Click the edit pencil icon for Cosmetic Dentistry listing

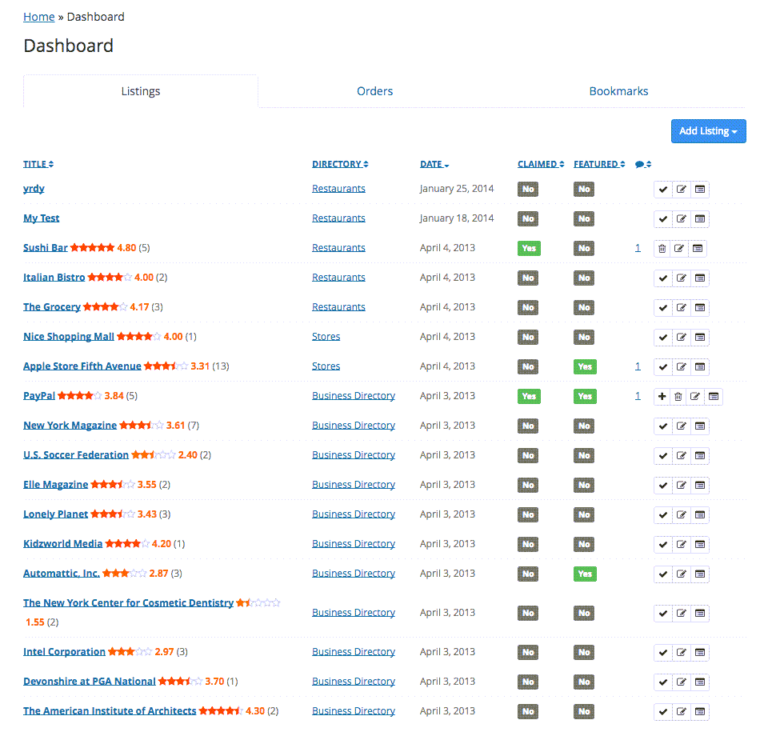(x=681, y=613)
